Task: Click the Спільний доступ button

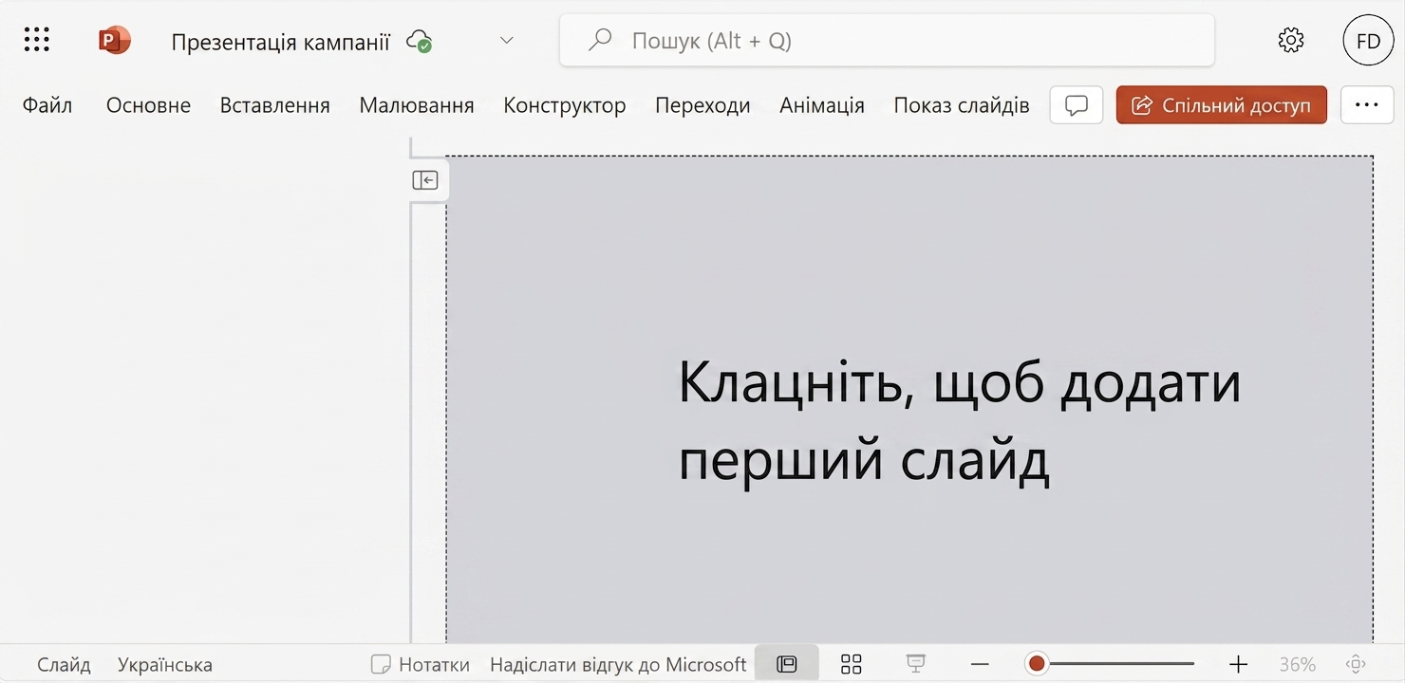Action: (1222, 105)
